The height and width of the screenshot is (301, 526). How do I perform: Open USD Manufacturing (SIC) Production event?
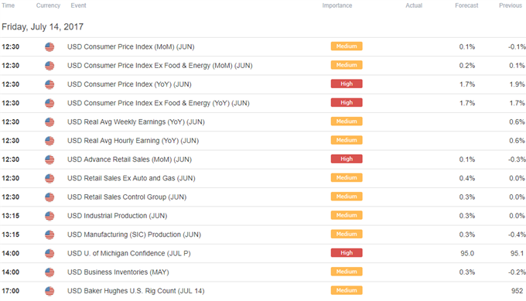pos(134,235)
